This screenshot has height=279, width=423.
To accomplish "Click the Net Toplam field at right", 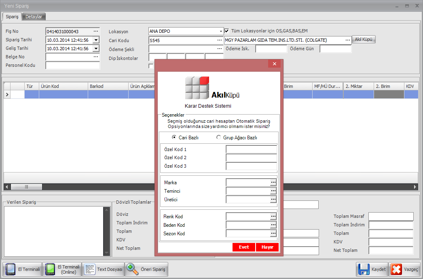I will tap(391, 250).
